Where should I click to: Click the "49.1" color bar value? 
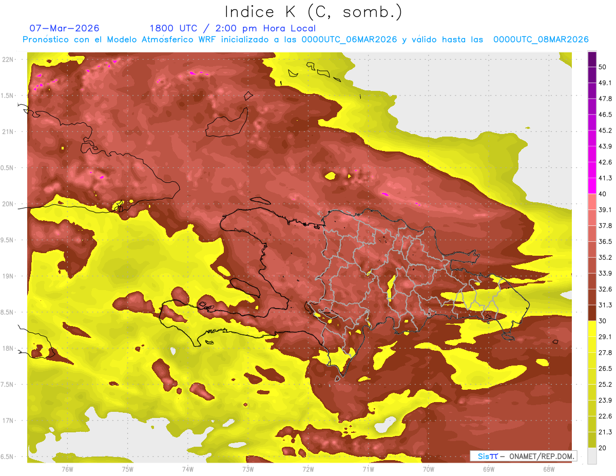[605, 83]
